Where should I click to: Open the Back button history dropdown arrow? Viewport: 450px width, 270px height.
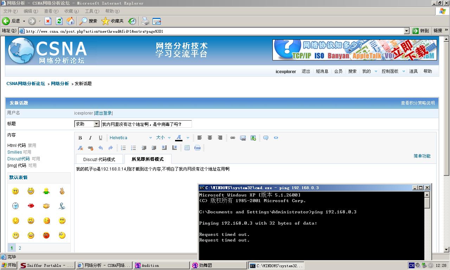point(24,21)
